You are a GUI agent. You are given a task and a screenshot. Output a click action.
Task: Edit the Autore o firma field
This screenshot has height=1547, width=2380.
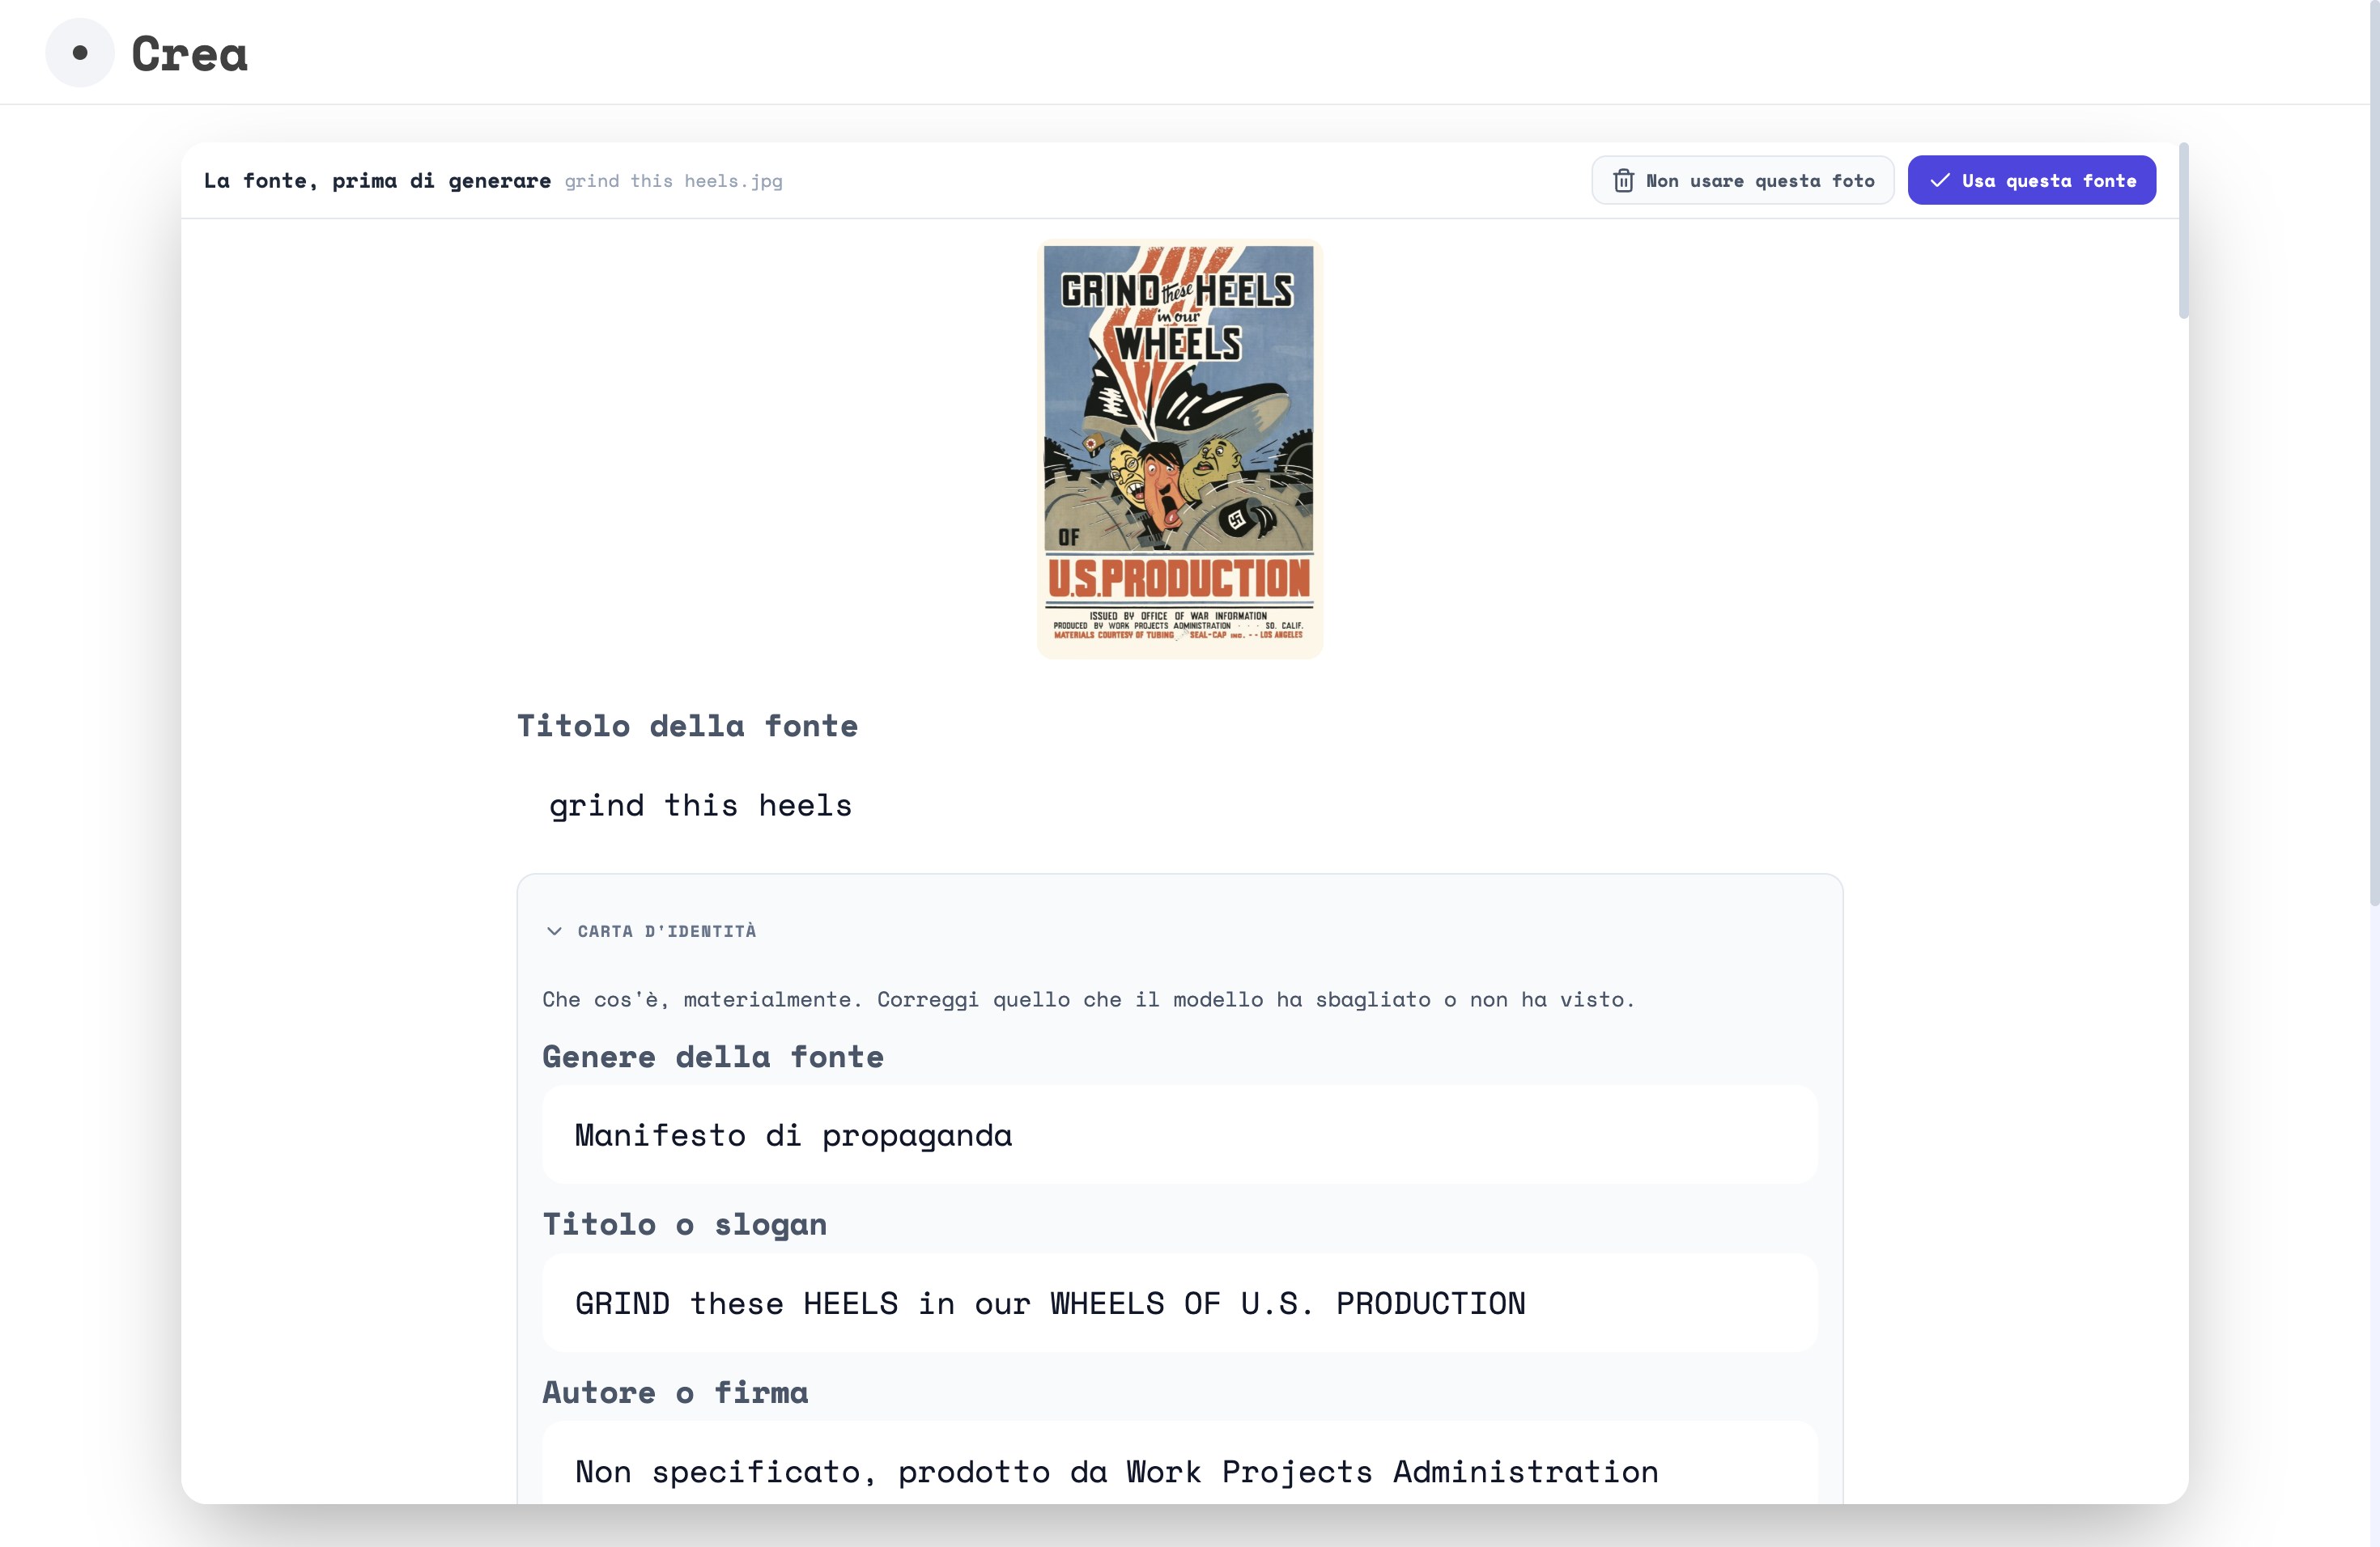click(1180, 1464)
